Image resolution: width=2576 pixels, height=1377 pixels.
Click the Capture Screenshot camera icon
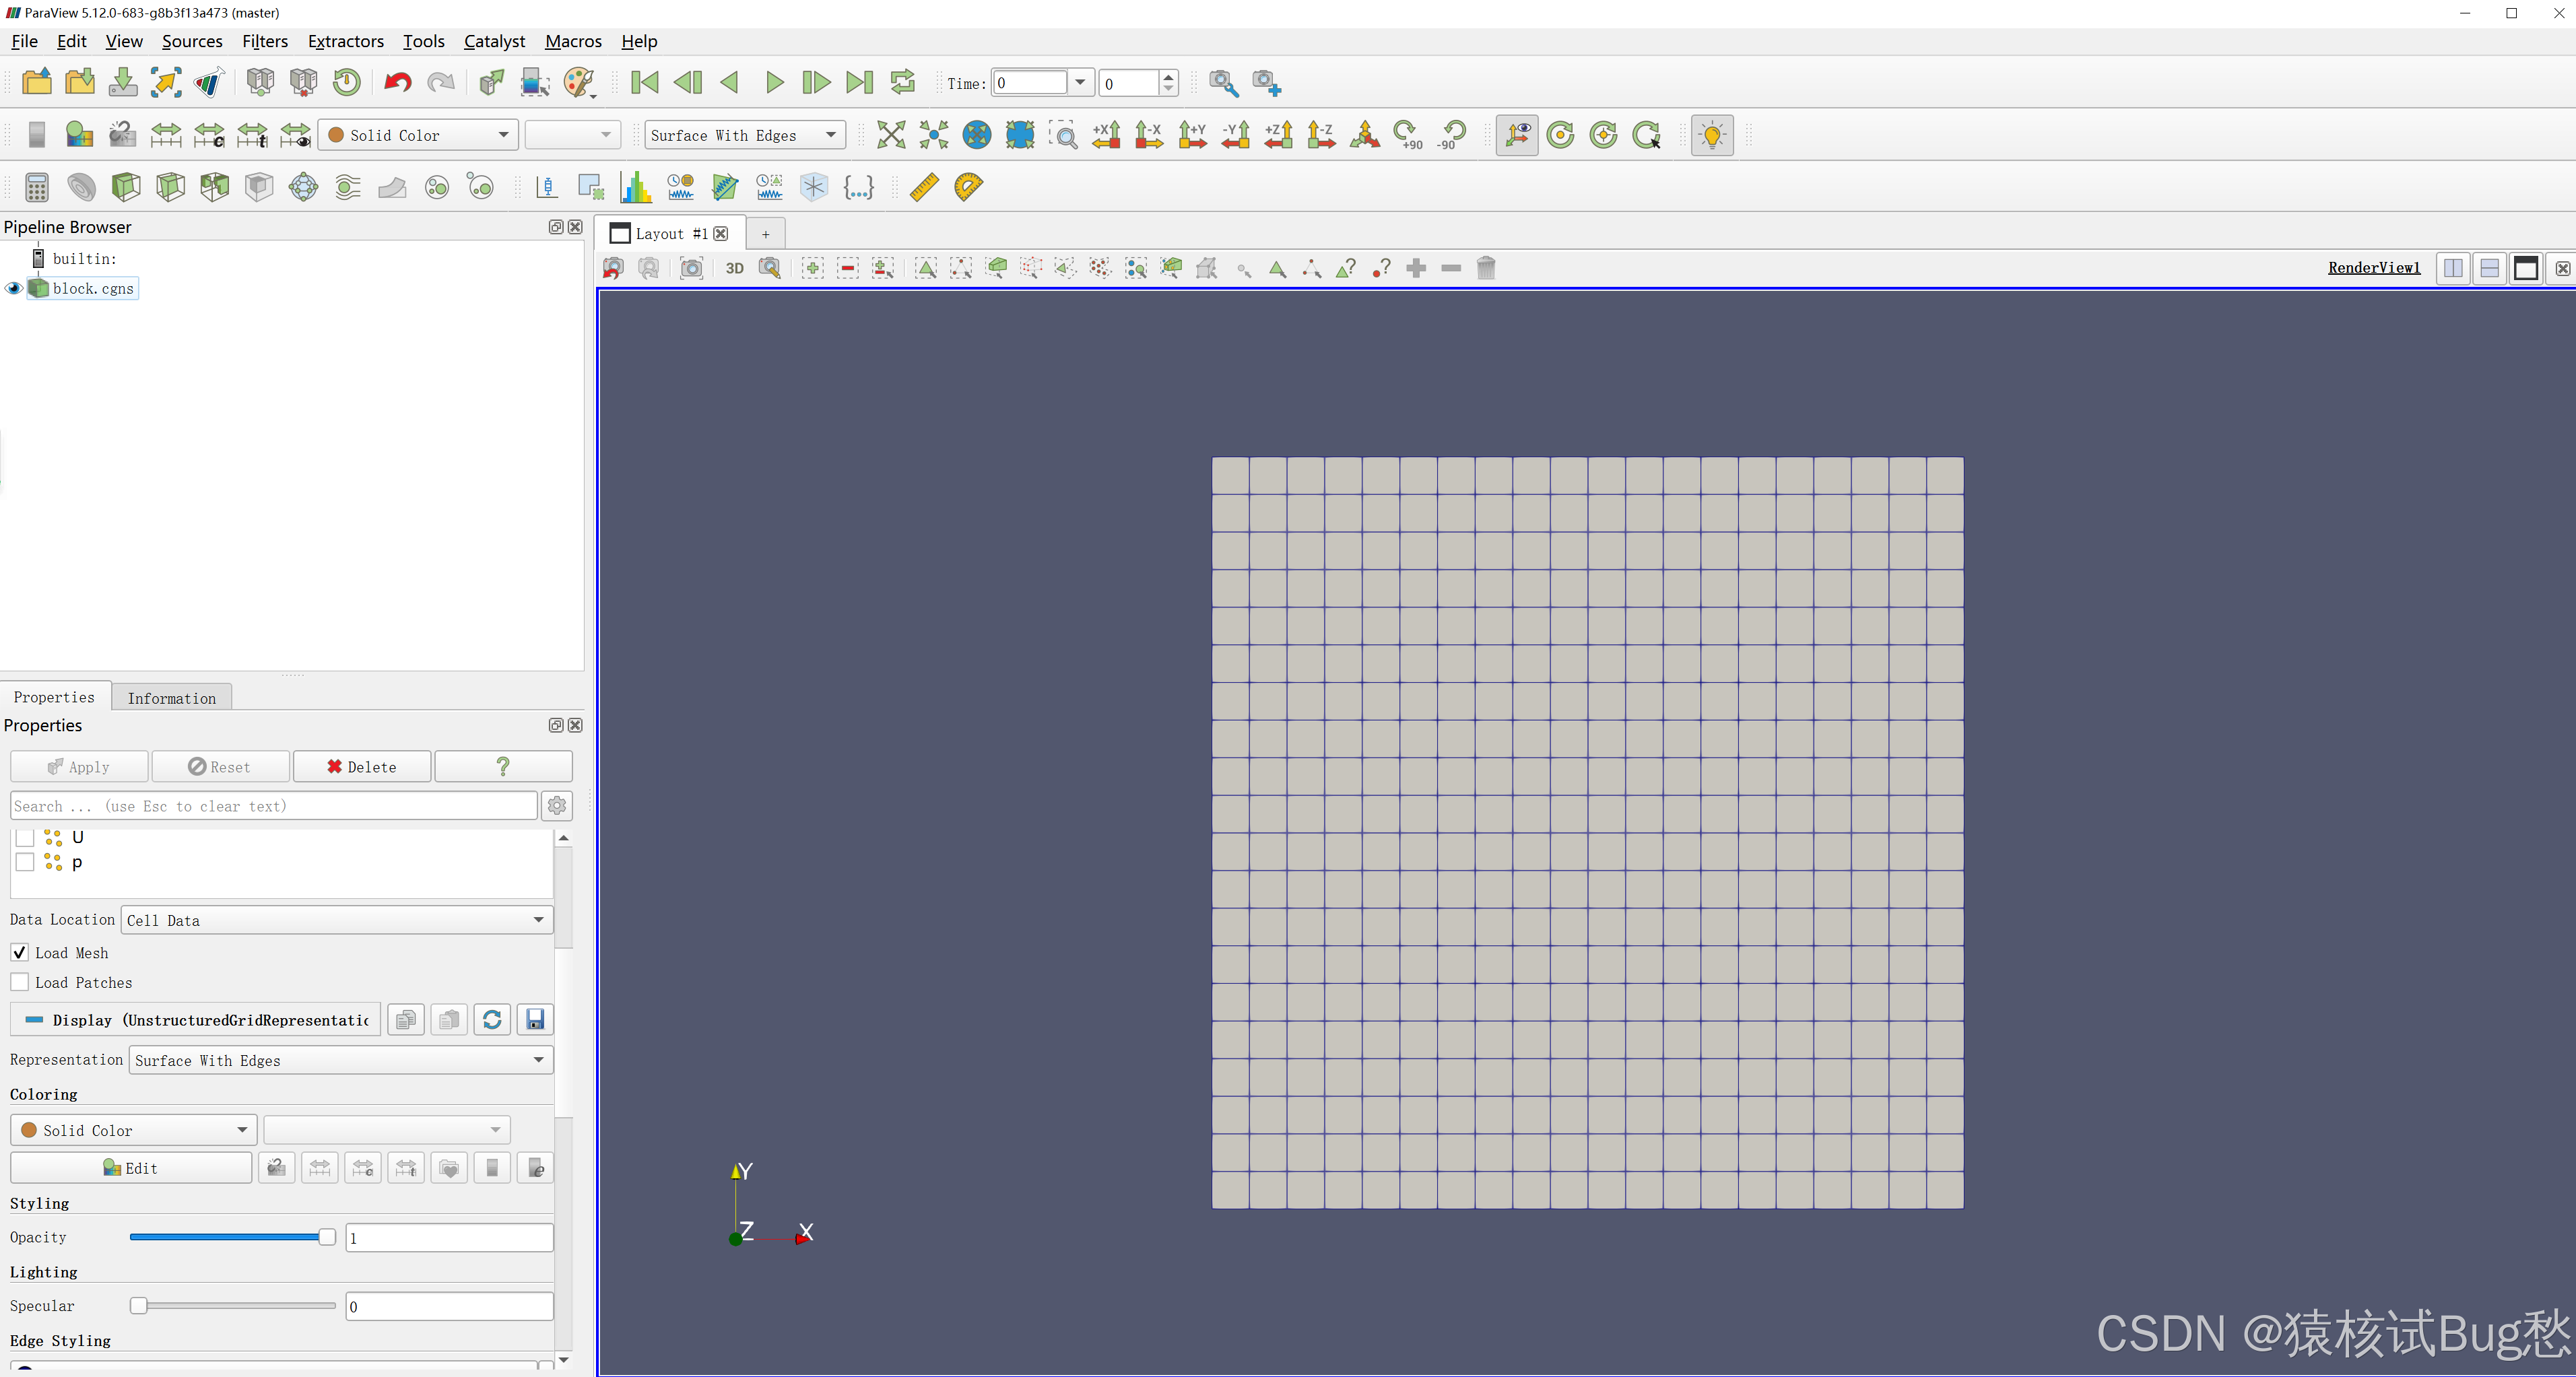click(691, 268)
